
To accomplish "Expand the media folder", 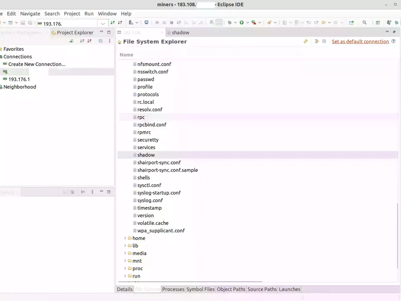I will tap(125, 253).
